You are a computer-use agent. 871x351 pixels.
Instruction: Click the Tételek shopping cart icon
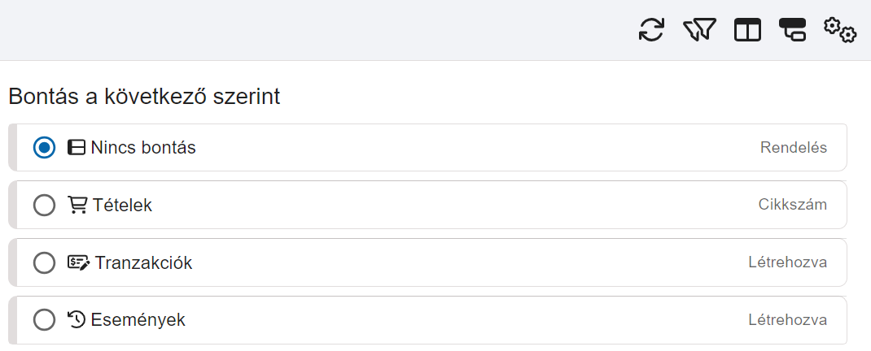click(77, 205)
